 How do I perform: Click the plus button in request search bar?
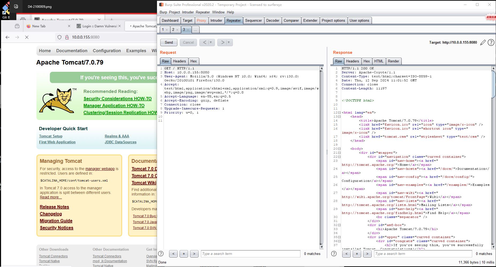pos(184,254)
